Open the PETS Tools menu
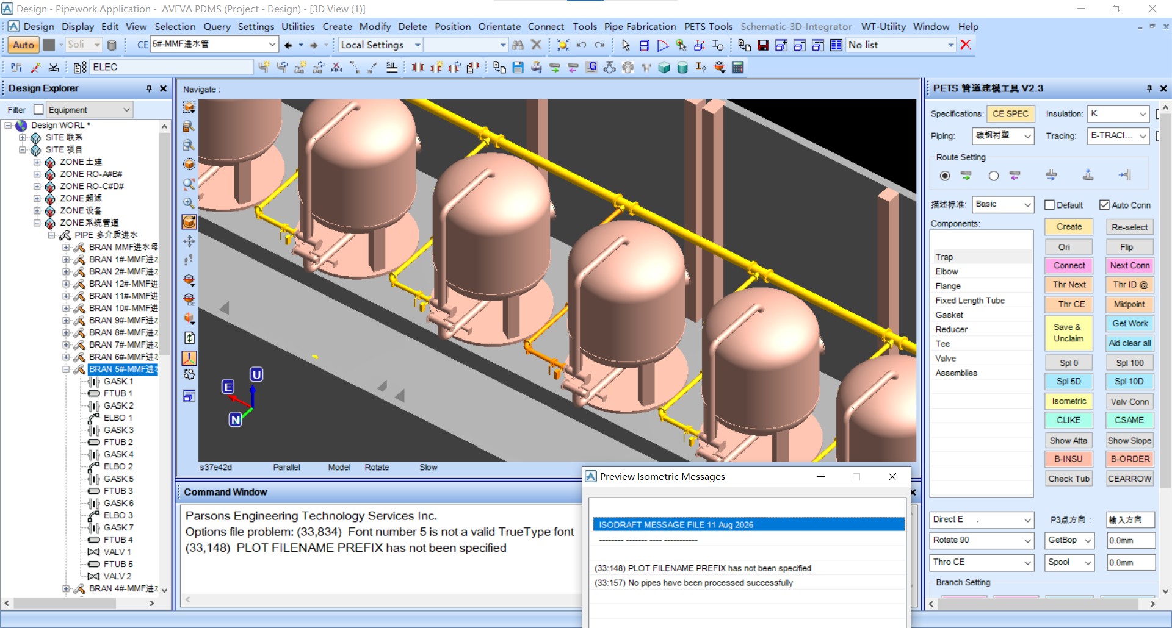This screenshot has height=628, width=1172. point(708,26)
